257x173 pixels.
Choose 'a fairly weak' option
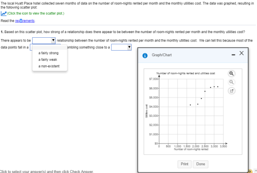[x=48, y=60]
